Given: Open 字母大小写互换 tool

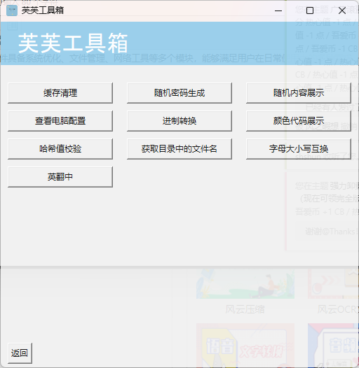Looking at the screenshot, I should [299, 149].
